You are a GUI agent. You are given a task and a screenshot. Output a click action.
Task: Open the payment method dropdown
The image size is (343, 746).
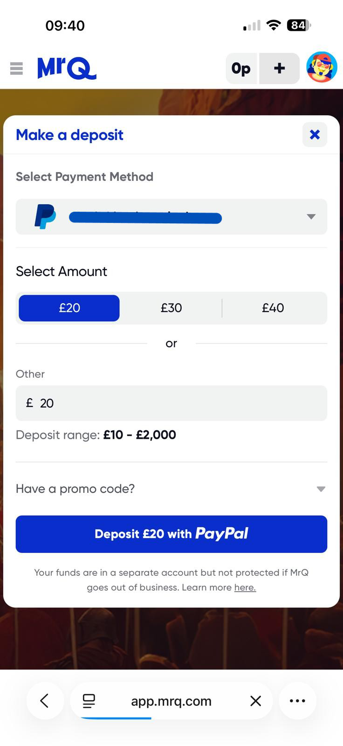310,216
